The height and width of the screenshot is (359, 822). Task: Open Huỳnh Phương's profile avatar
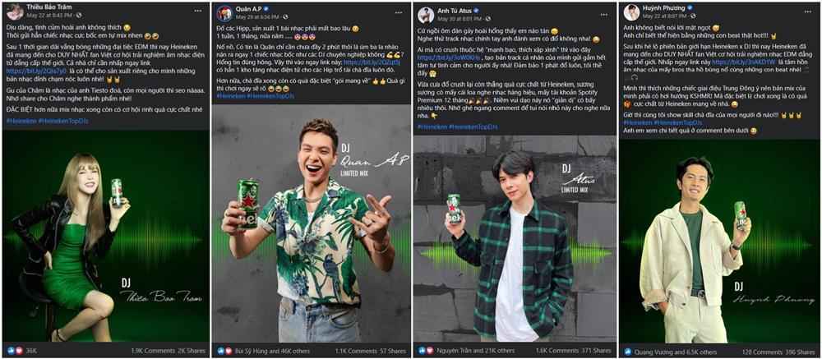[631, 12]
